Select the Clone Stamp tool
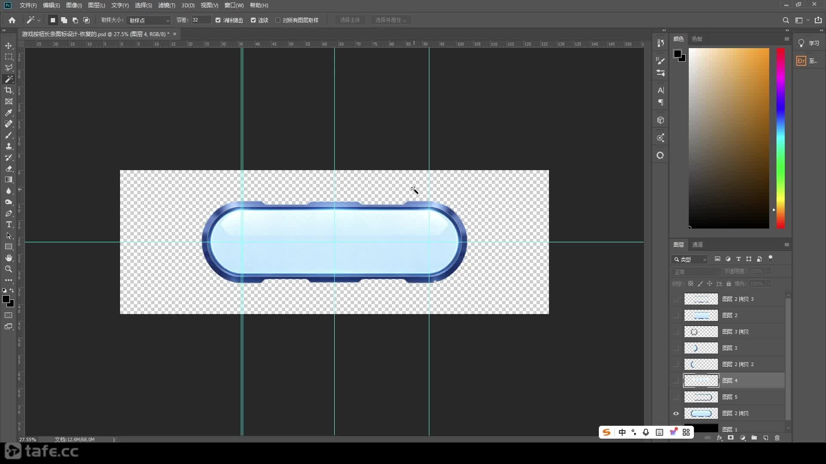826x464 pixels. tap(9, 146)
